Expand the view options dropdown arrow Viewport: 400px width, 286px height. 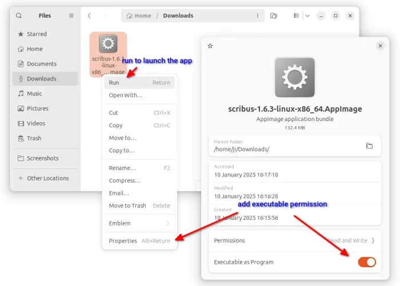307,16
